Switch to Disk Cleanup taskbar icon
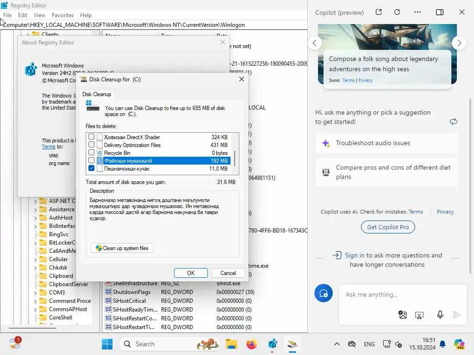Image resolution: width=474 pixels, height=355 pixels. click(x=293, y=344)
